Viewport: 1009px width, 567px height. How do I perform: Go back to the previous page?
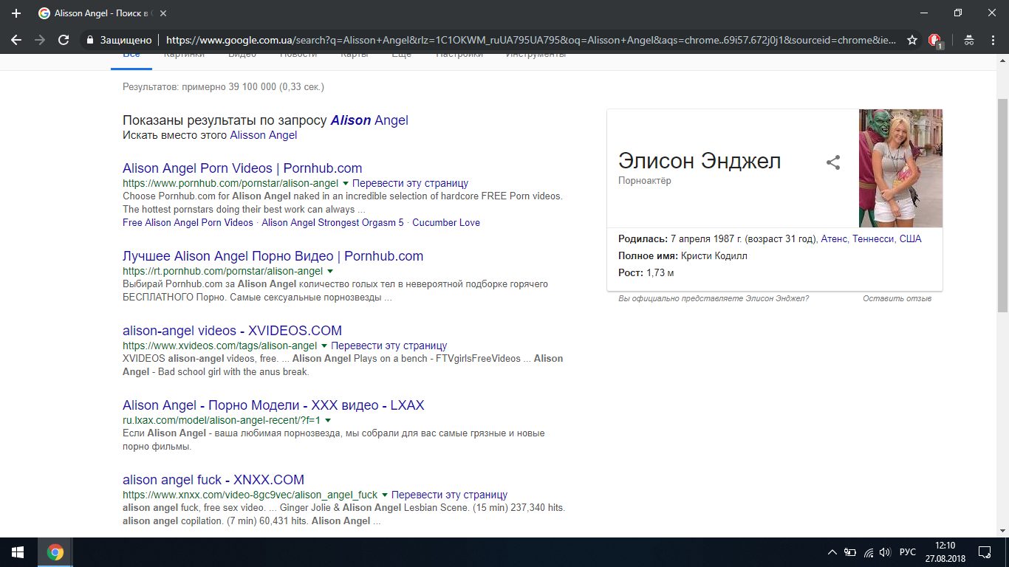pyautogui.click(x=16, y=40)
